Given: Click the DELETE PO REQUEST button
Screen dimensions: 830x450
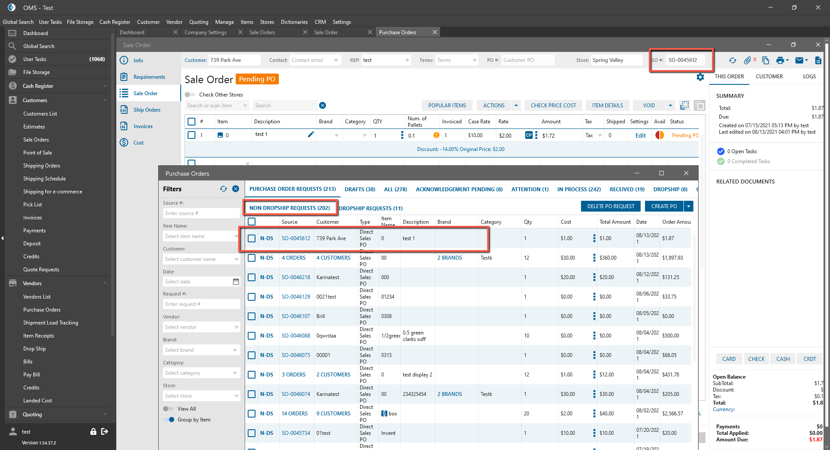Looking at the screenshot, I should click(x=610, y=206).
